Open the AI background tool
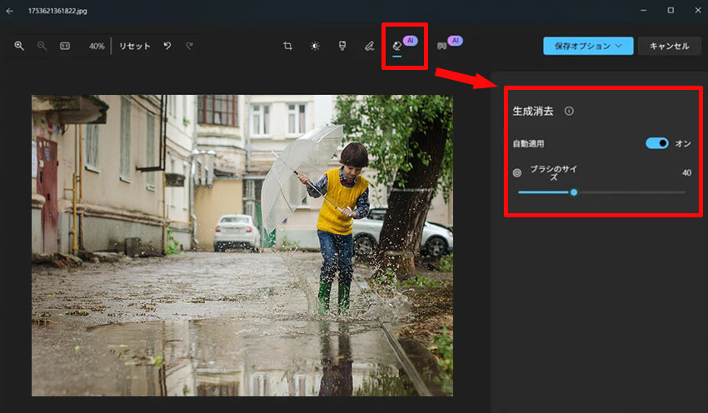Screen dimensions: 708x413 tap(442, 47)
